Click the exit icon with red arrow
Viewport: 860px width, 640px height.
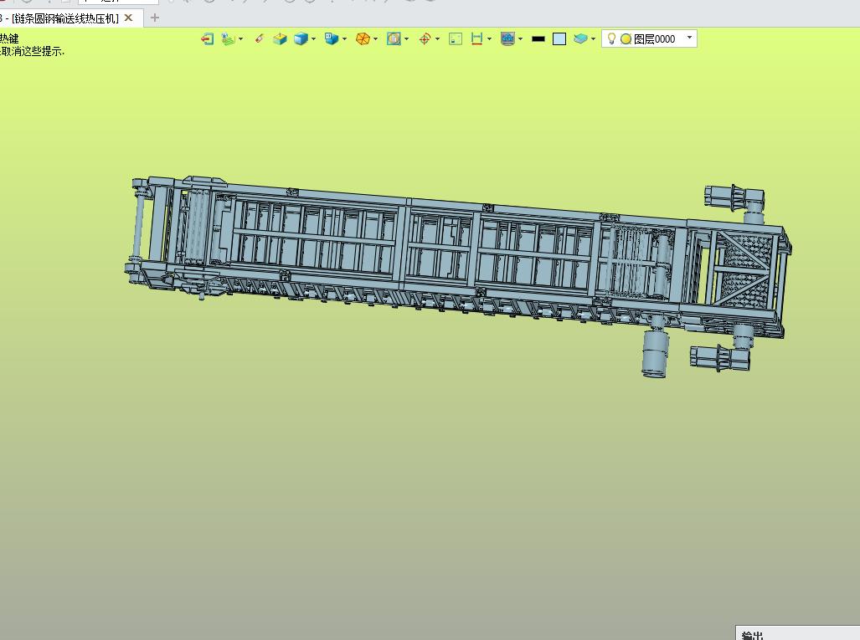coord(207,39)
